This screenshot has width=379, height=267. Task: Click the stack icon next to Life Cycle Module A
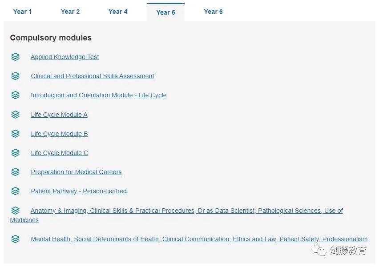[x=16, y=115]
